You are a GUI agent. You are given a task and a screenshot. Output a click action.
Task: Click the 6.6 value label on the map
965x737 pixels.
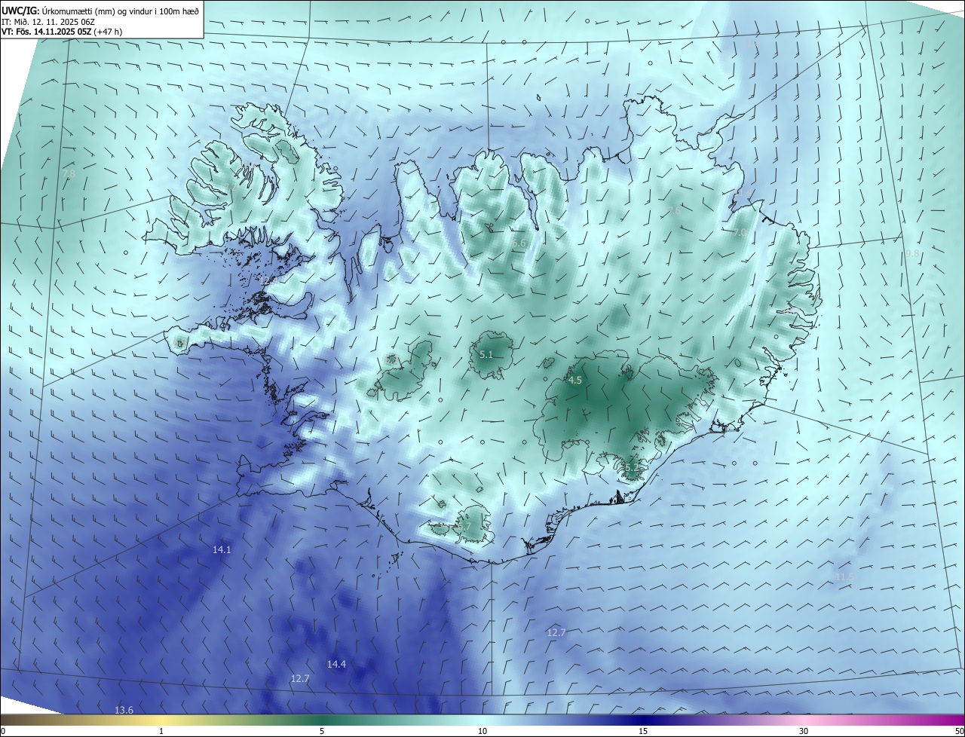519,243
